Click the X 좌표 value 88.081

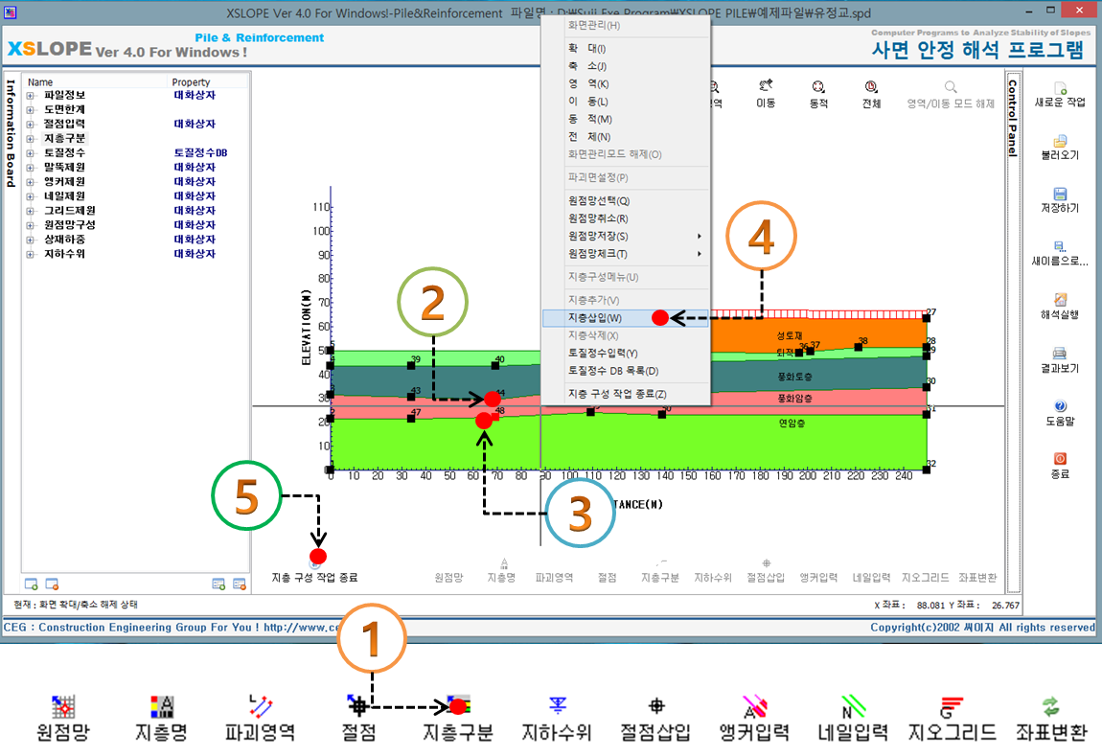tap(930, 605)
